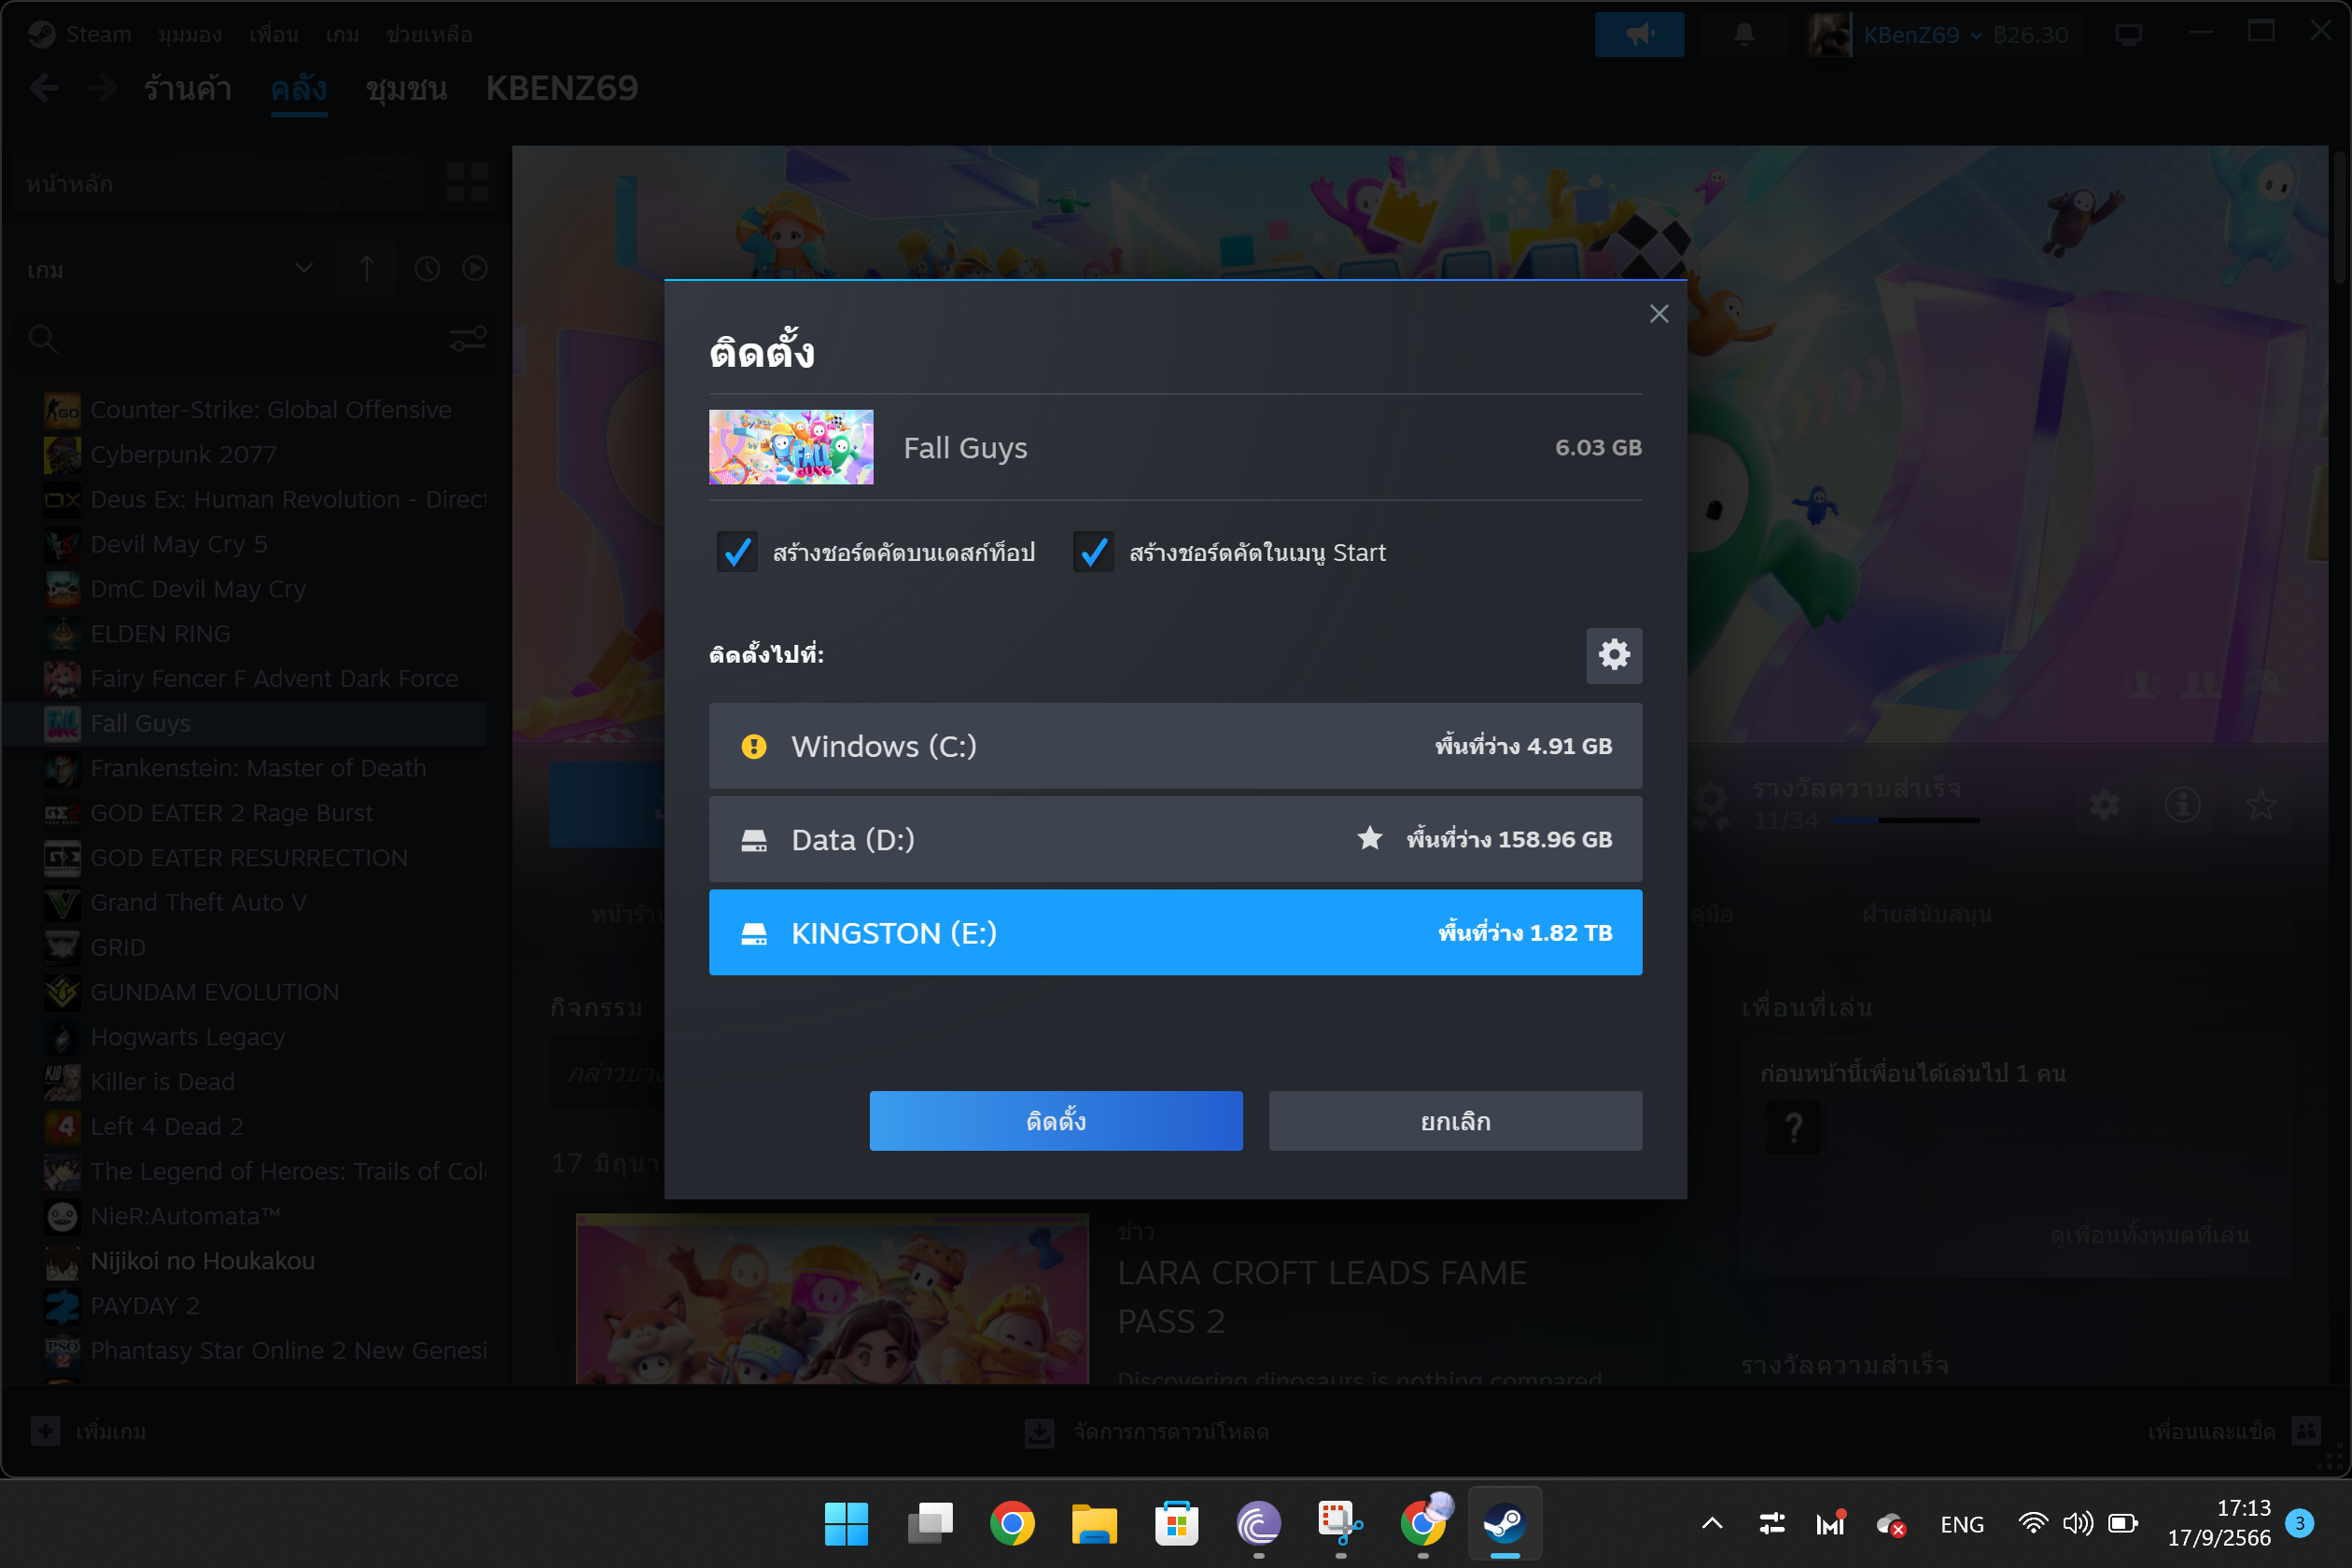Enter Big Picture mode via monitor icon
Image resolution: width=2352 pixels, height=1568 pixels.
[x=2129, y=35]
